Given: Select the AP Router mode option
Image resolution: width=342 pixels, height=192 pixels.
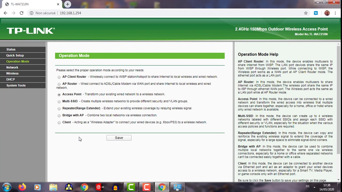Looking at the screenshot, I should tap(59, 84).
